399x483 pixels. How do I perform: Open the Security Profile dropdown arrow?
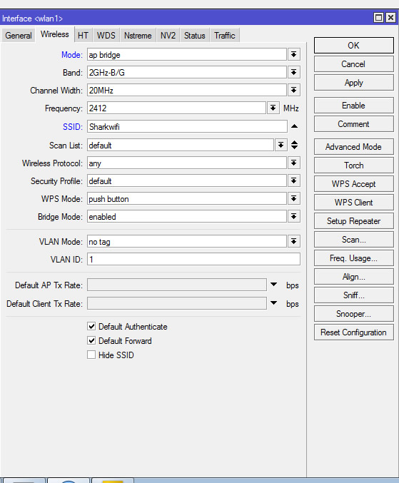pyautogui.click(x=293, y=181)
